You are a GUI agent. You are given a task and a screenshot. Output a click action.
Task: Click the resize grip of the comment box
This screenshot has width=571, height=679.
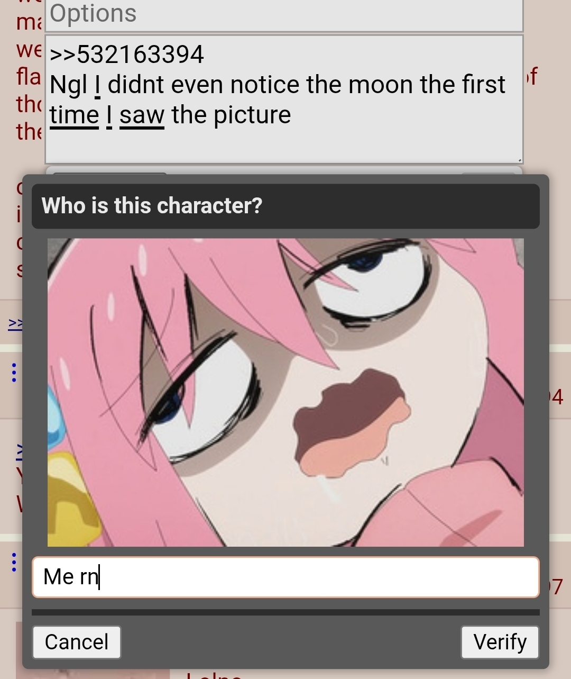coord(519,159)
